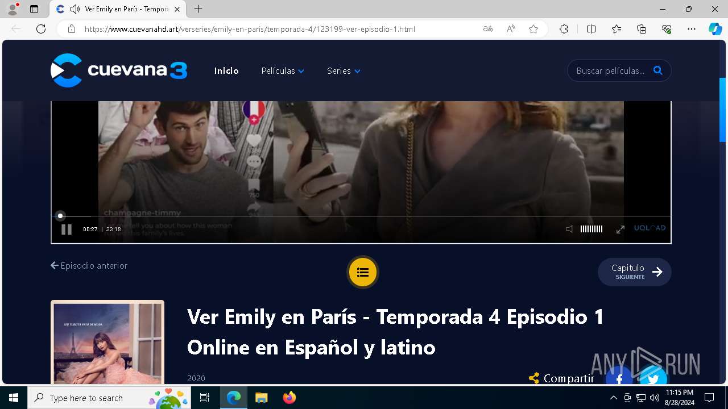Launch Firefox from taskbar
728x409 pixels.
[289, 398]
